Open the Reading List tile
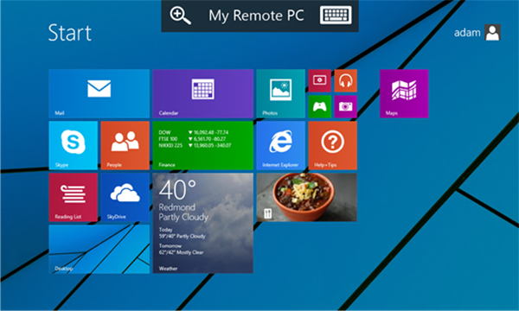519x311 pixels. 74,197
